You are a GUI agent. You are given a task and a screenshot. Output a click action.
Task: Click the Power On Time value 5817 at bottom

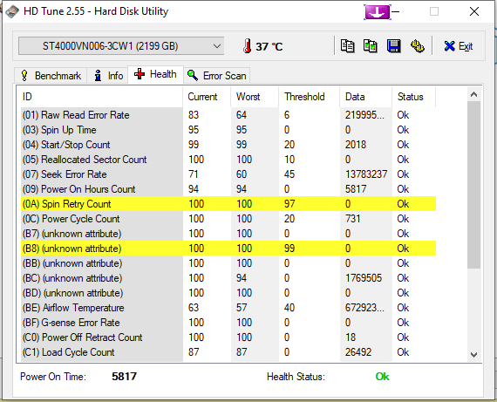(x=124, y=377)
